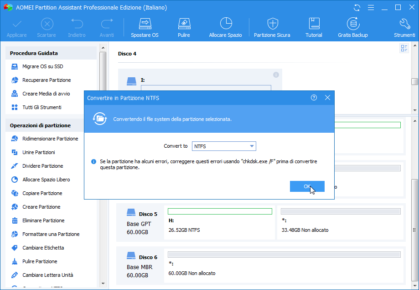Select the Allocare Spazio toolbar icon
Image resolution: width=419 pixels, height=290 pixels.
[x=225, y=27]
